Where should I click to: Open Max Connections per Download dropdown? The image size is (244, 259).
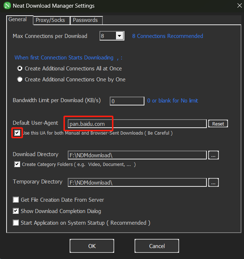tap(120, 36)
